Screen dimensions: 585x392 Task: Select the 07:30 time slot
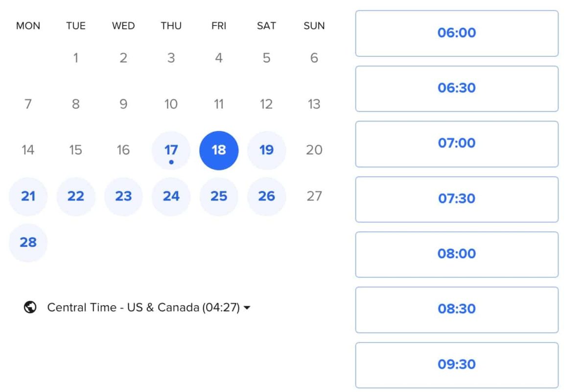(457, 199)
